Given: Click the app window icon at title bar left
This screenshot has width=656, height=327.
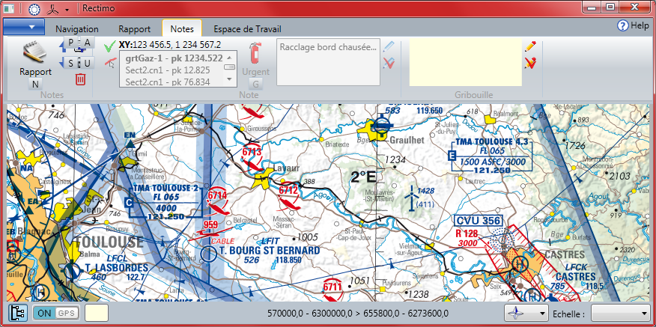Looking at the screenshot, I should 9,8.
